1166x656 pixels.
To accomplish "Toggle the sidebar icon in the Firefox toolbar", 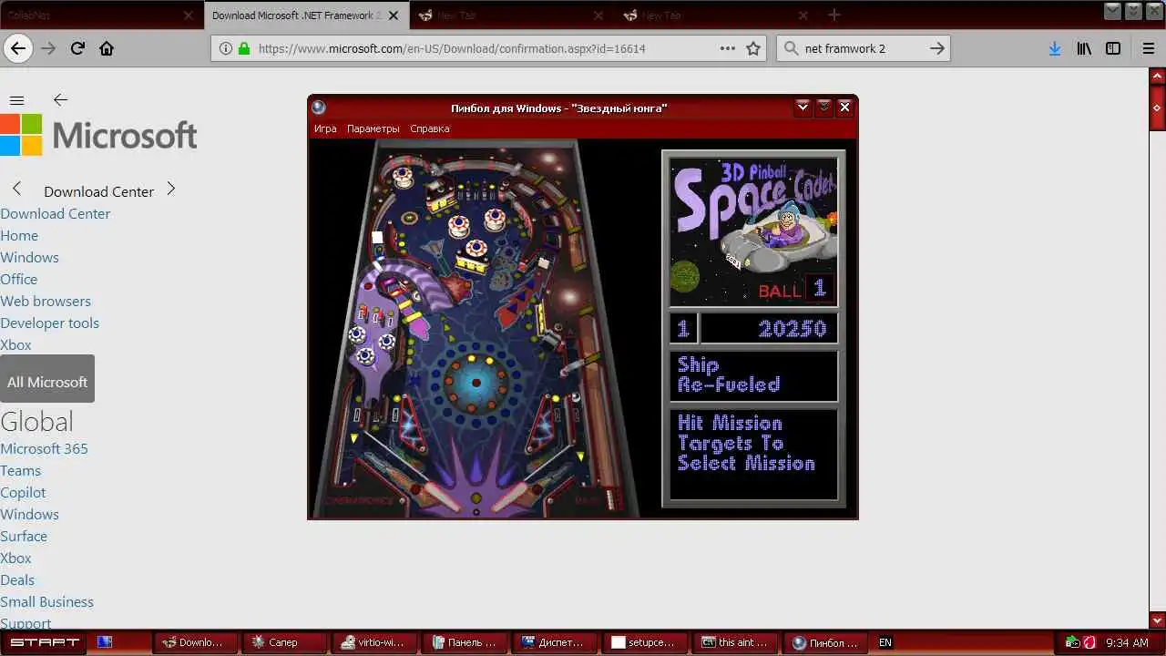I will coord(1113,48).
